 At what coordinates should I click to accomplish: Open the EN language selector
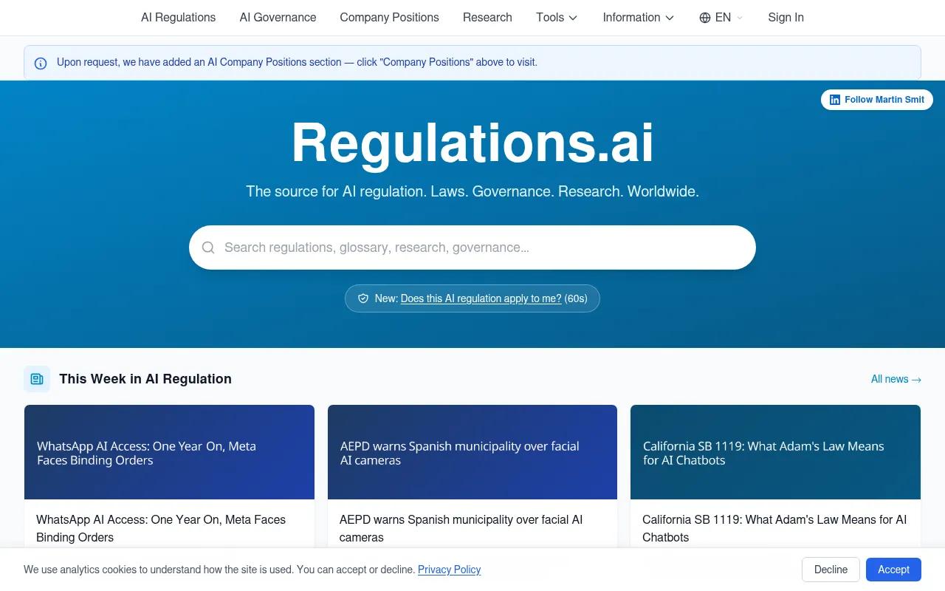[x=721, y=18]
